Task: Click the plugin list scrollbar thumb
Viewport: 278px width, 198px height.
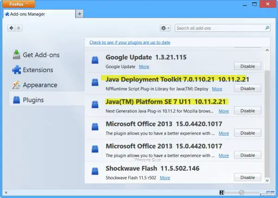Action: point(267,124)
